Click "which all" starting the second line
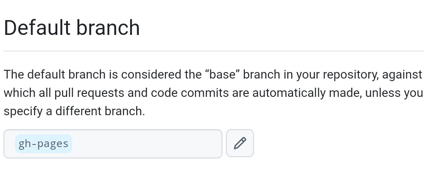 27,93
